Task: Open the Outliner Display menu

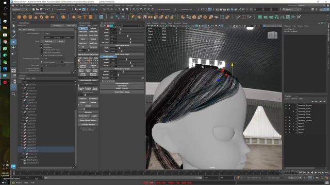Action: pyautogui.click(x=22, y=78)
